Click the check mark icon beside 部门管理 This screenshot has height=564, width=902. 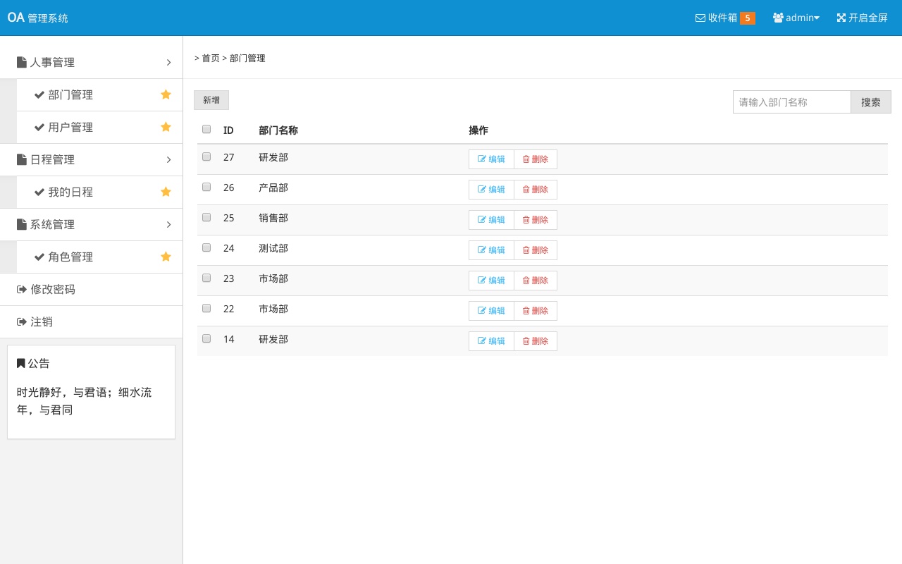click(39, 95)
